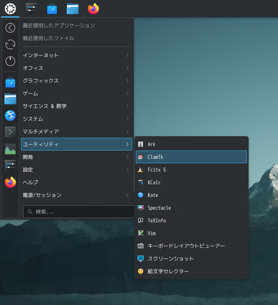Click the Fcitx 5 penguin icon
This screenshot has width=278, height=305.
(x=141, y=170)
